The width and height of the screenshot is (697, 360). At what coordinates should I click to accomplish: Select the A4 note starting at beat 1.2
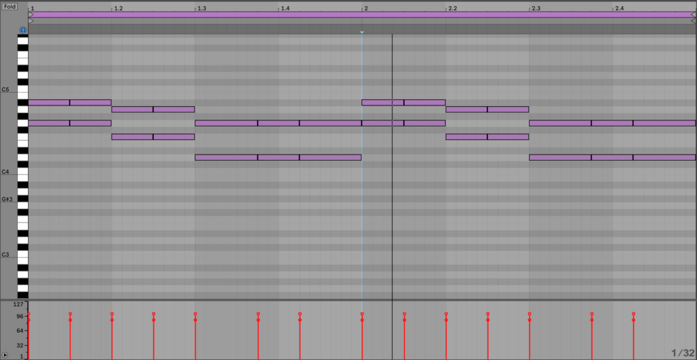[x=133, y=110]
